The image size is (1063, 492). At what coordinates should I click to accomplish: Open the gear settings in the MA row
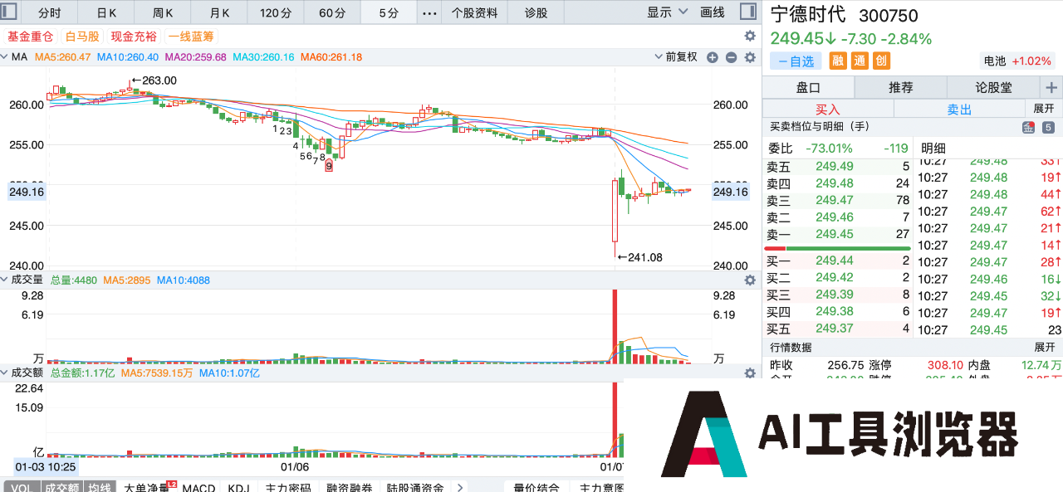[750, 57]
